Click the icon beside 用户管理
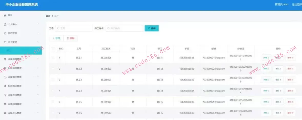302x120 pixels. tap(5, 33)
